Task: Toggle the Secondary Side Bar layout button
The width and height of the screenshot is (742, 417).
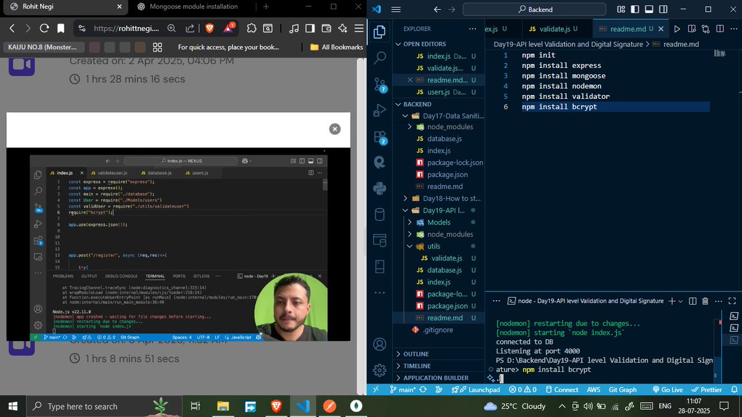Action: tap(663, 9)
